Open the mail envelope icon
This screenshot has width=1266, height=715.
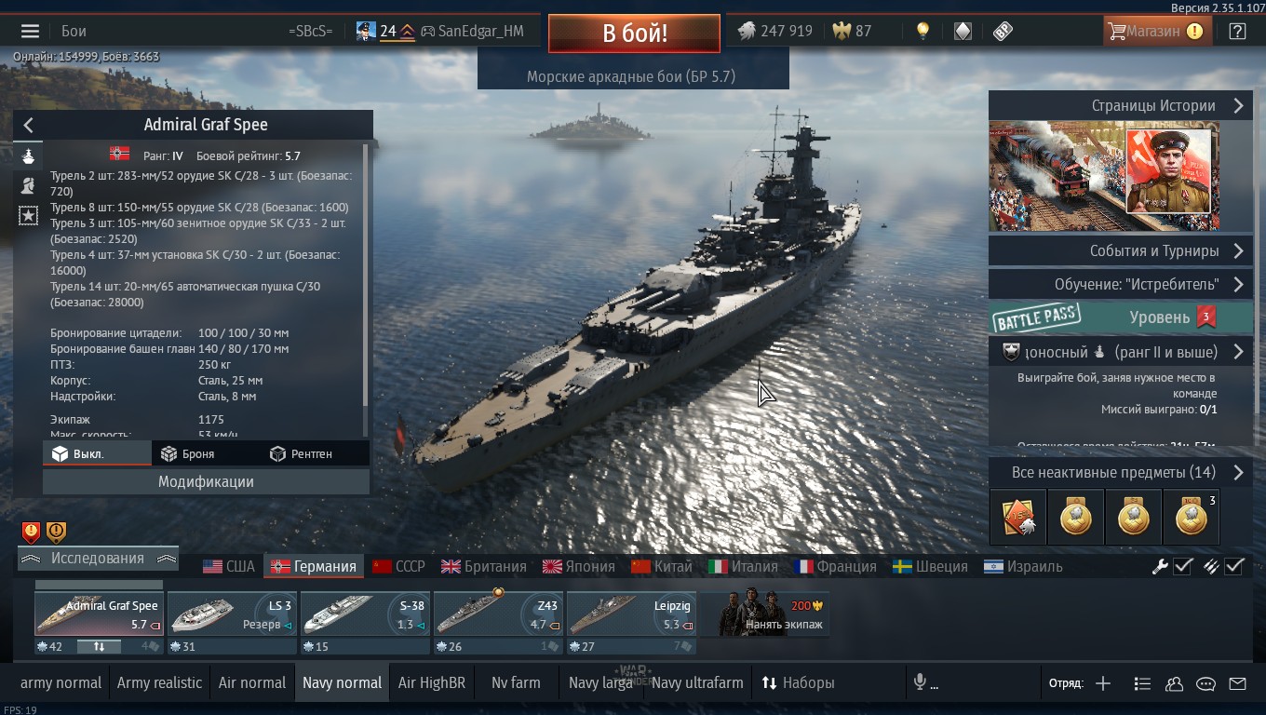tap(1237, 683)
